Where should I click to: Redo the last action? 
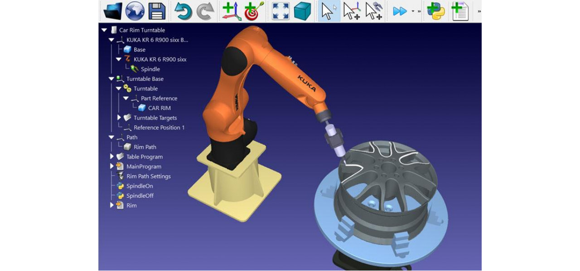[x=205, y=11]
